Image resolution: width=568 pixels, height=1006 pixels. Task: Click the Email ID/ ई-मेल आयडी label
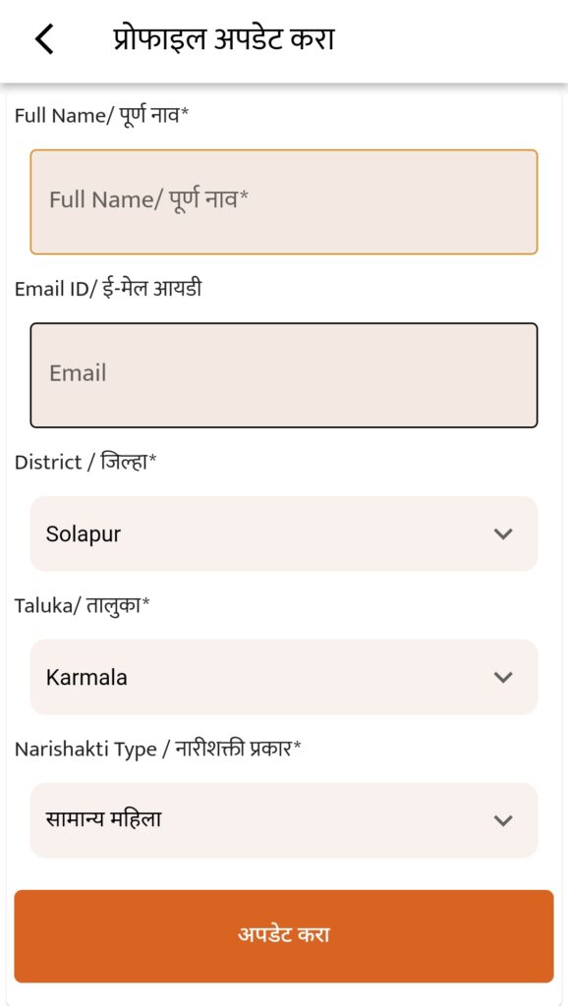click(108, 289)
